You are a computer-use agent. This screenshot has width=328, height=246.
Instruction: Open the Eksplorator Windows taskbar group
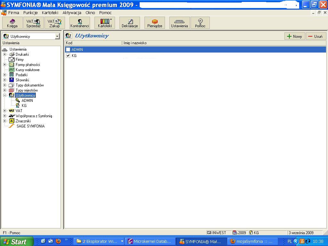[99, 242]
